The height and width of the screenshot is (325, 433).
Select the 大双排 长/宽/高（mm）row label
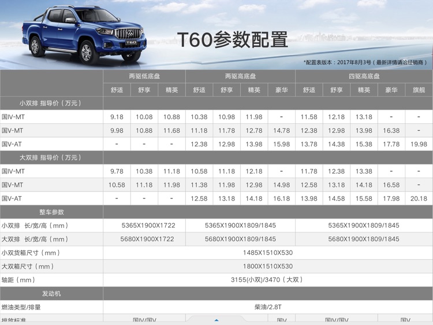[35, 239]
